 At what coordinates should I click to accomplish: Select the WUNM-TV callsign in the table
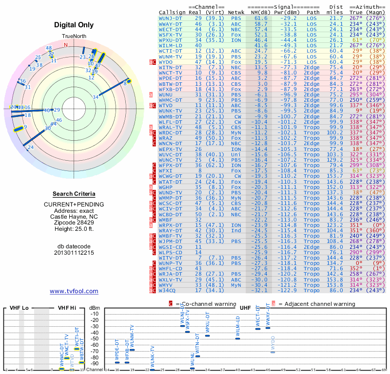click(x=170, y=56)
